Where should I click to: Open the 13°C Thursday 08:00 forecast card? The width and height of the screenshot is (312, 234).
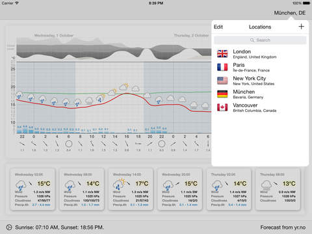[278, 190]
